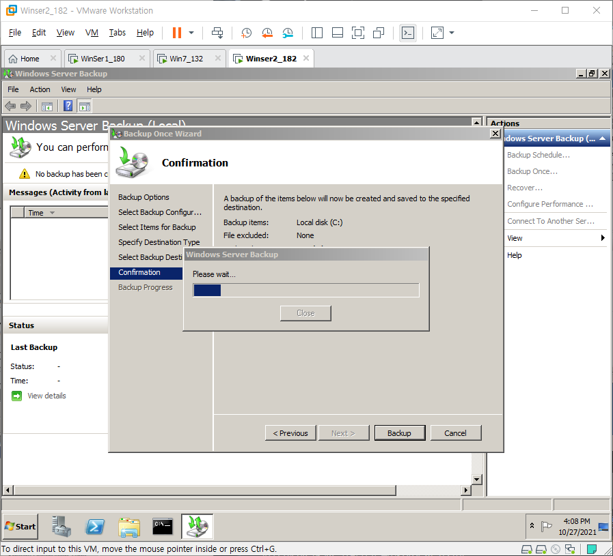Click the View details green arrow icon
Image resolution: width=613 pixels, height=556 pixels.
[x=16, y=396]
